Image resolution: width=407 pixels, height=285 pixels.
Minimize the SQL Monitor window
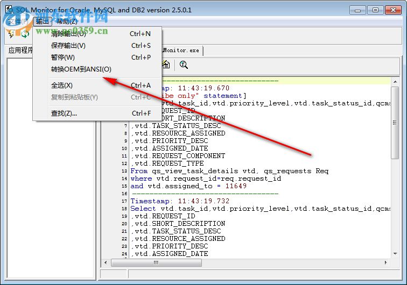[x=357, y=10]
